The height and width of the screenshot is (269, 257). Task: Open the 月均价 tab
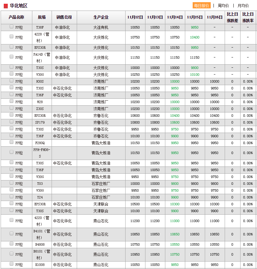click(x=243, y=6)
